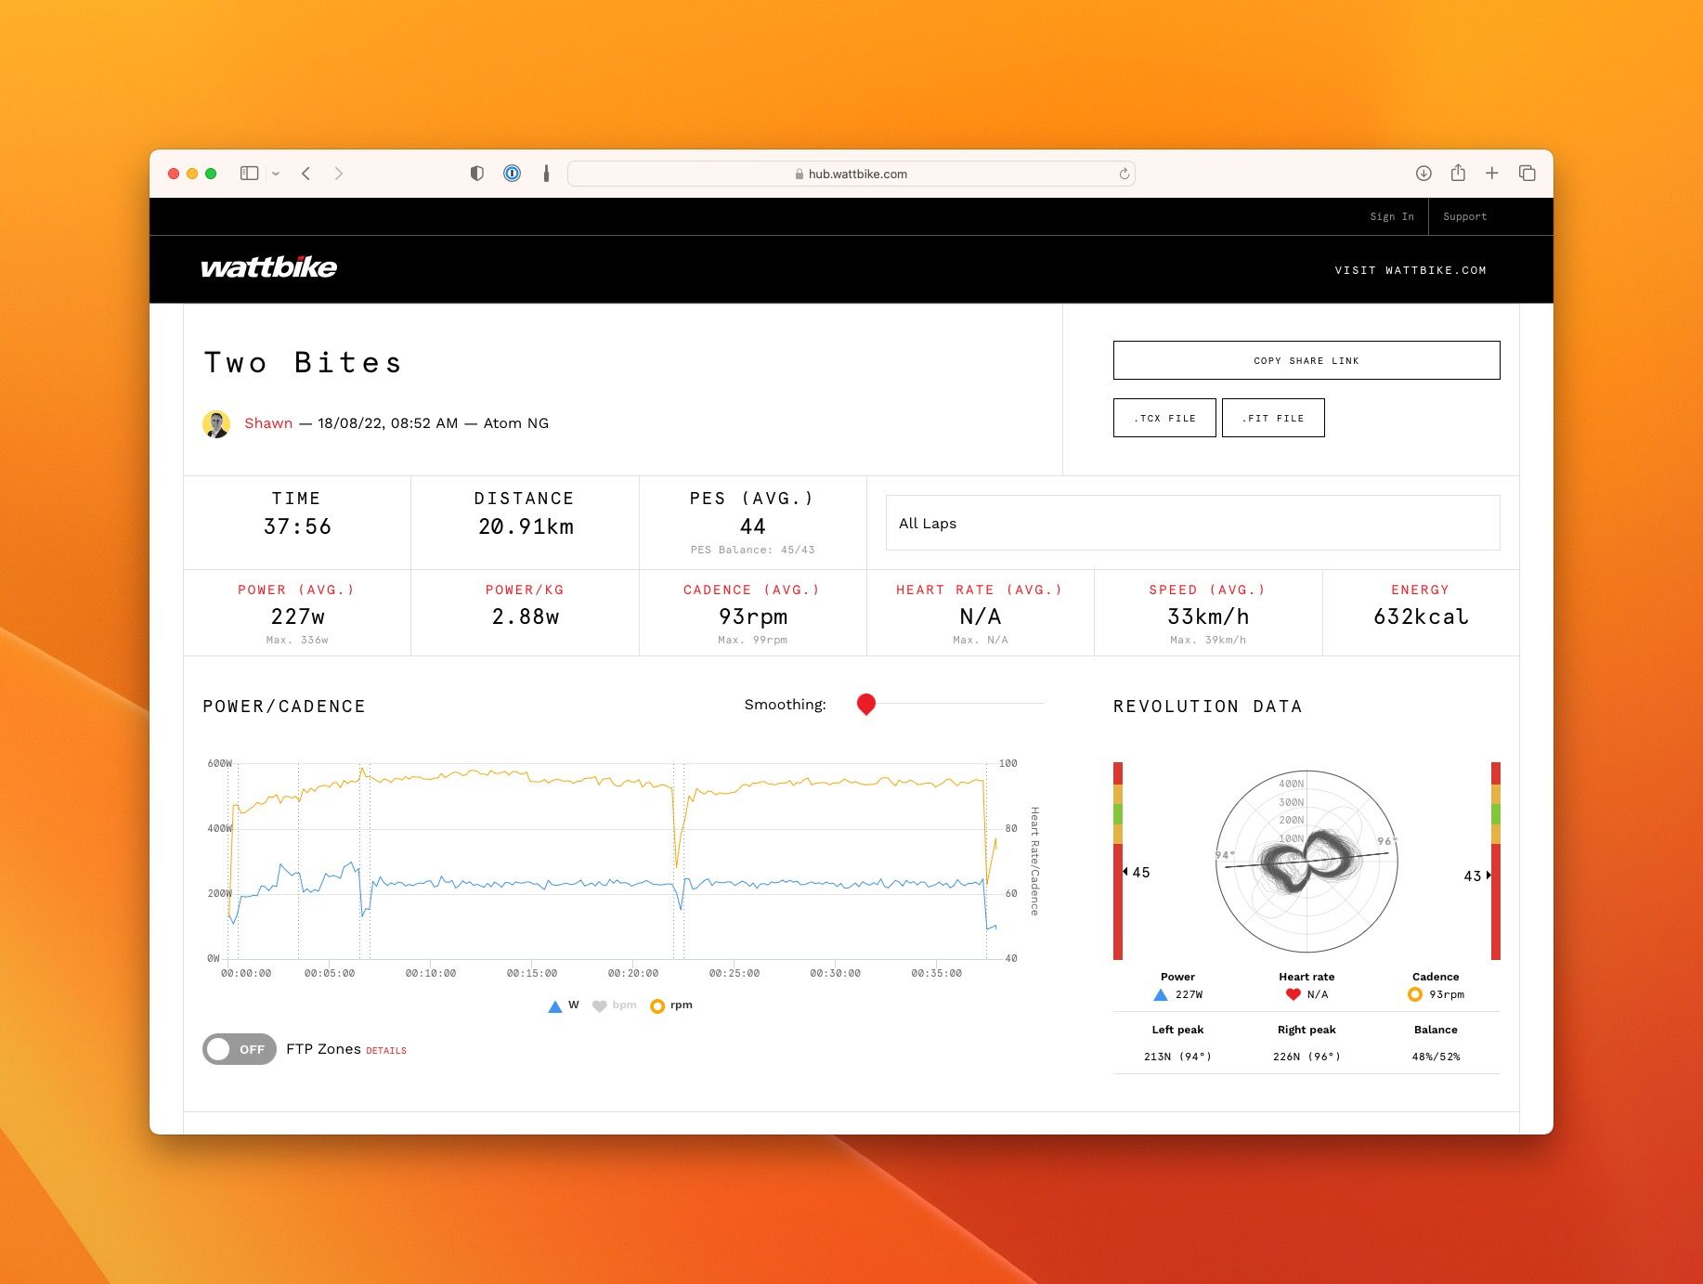Image resolution: width=1703 pixels, height=1284 pixels.
Task: Toggle the rpm cadence legend
Action: [671, 1005]
